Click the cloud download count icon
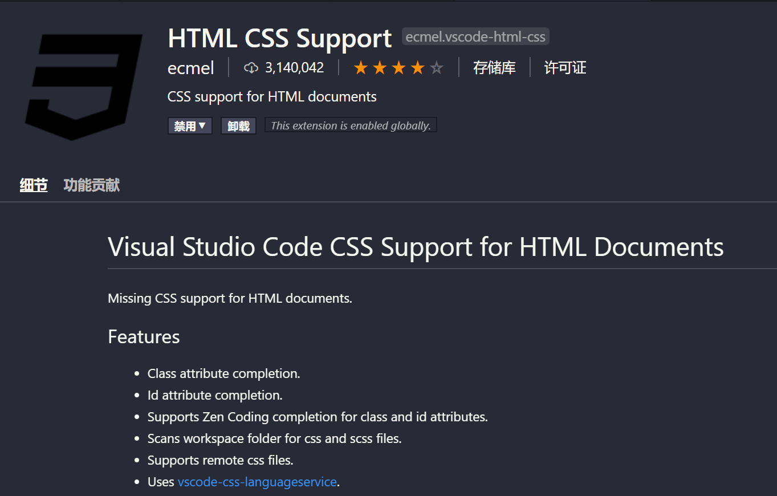777x496 pixels. tap(251, 68)
